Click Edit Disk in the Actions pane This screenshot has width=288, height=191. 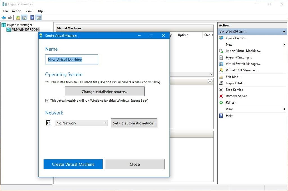click(234, 76)
